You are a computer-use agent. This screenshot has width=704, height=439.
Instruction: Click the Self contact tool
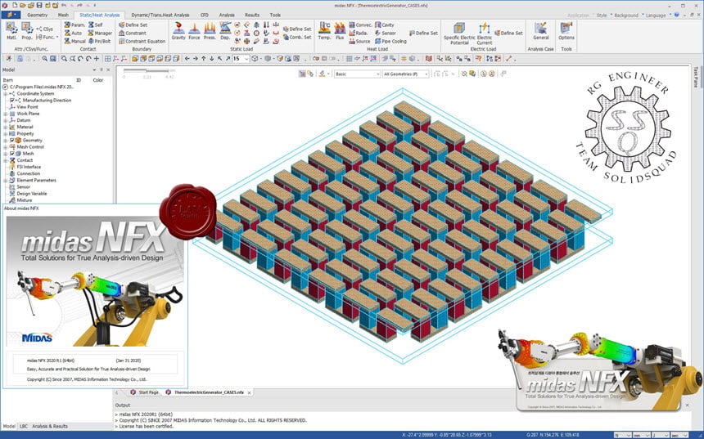pos(95,25)
